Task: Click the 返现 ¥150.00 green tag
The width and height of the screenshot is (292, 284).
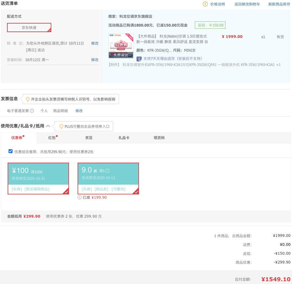Action: [x=210, y=25]
